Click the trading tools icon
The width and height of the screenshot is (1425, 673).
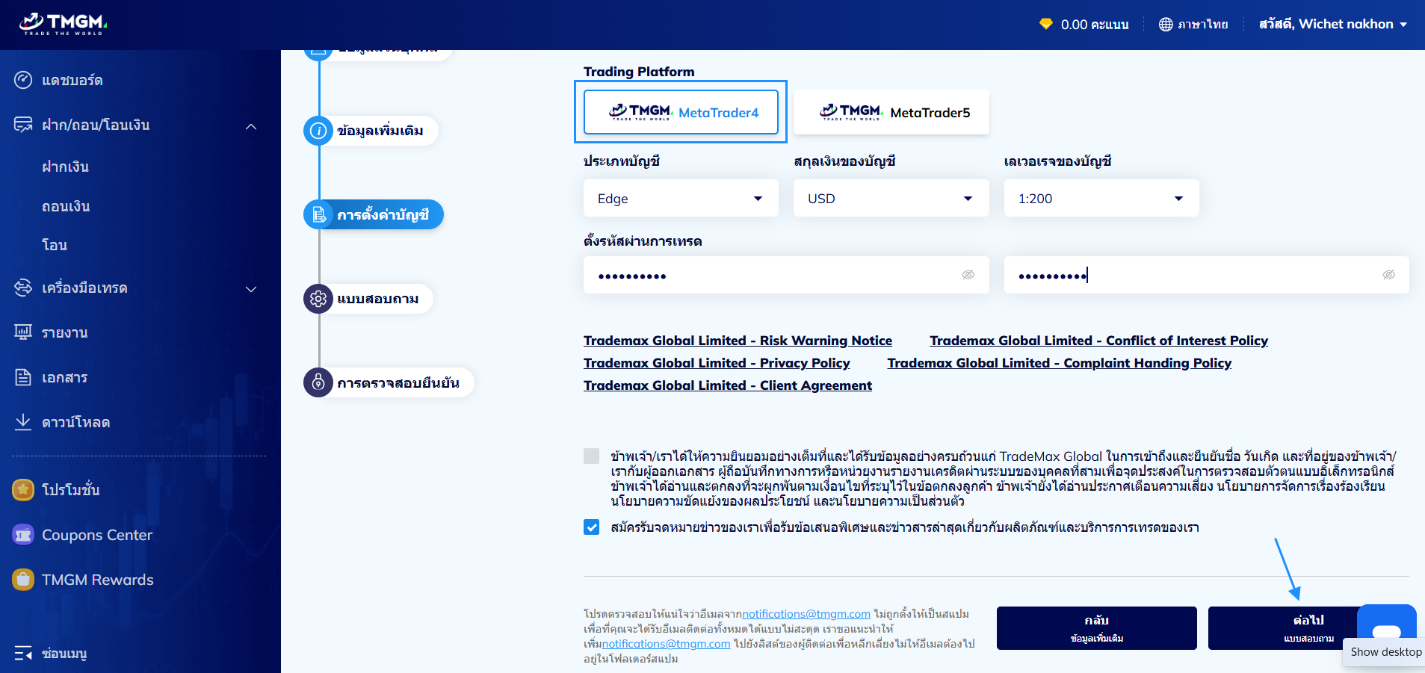click(23, 288)
